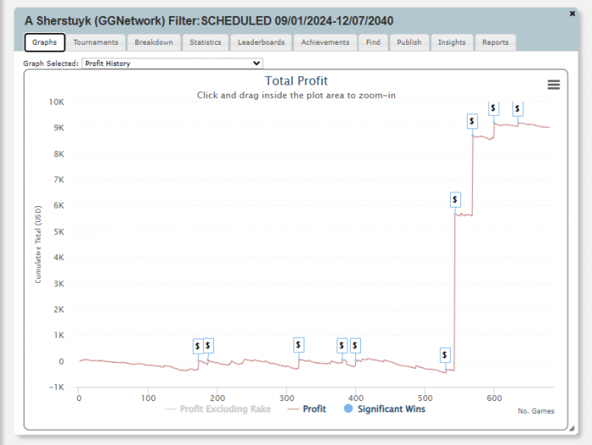Click the $ win marker near game 170
This screenshot has width=592, height=445.
pyautogui.click(x=198, y=346)
